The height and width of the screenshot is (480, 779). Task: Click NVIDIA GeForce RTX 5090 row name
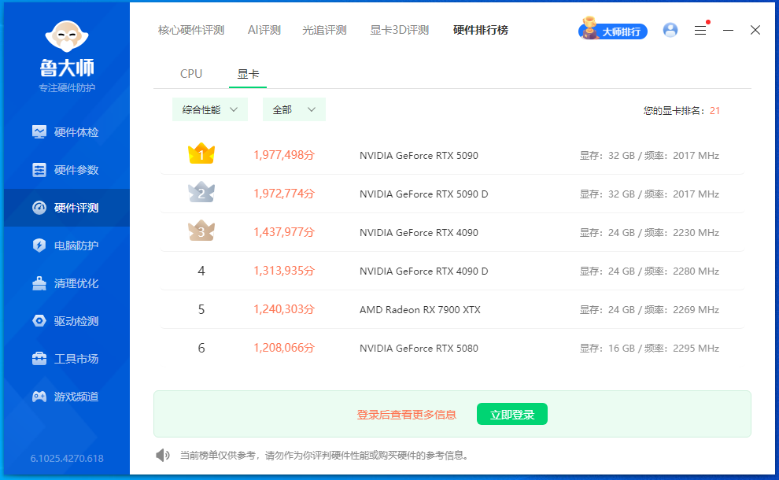coord(419,156)
